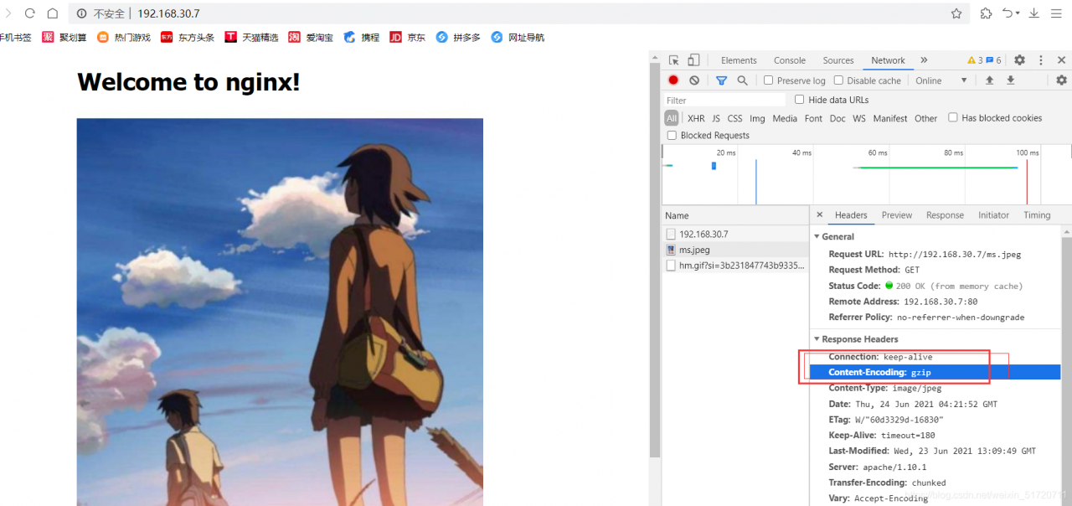Import a HAR file with the upload icon

[x=989, y=80]
